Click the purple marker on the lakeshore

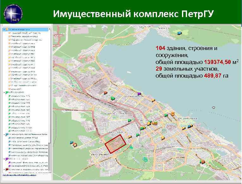pos(139,93)
